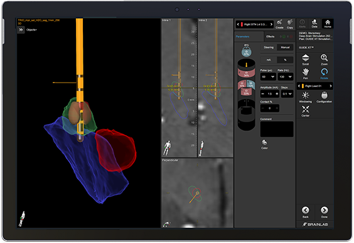Toggle the lower red contact at 33%
This screenshot has height=243, width=354.
(x=246, y=92)
